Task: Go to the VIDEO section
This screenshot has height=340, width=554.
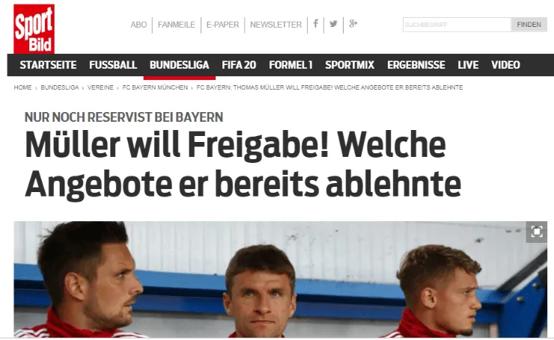Action: (505, 65)
